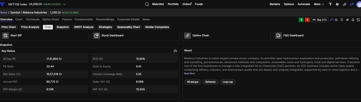Switch to the News tab

click(146, 19)
